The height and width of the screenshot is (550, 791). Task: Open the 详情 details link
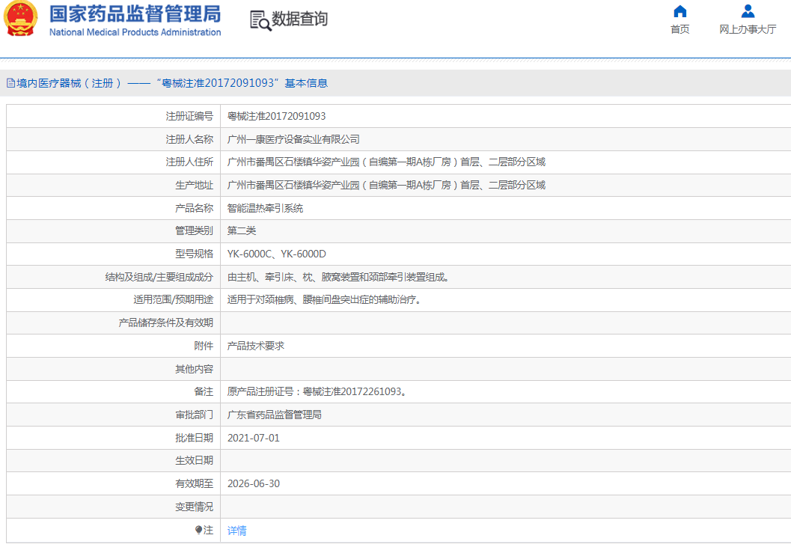point(236,531)
